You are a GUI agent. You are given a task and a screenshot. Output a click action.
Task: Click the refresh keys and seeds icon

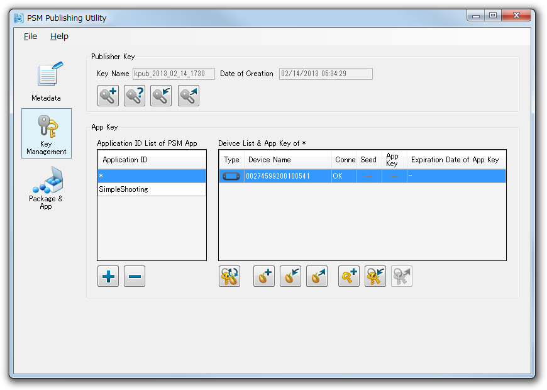(x=229, y=276)
